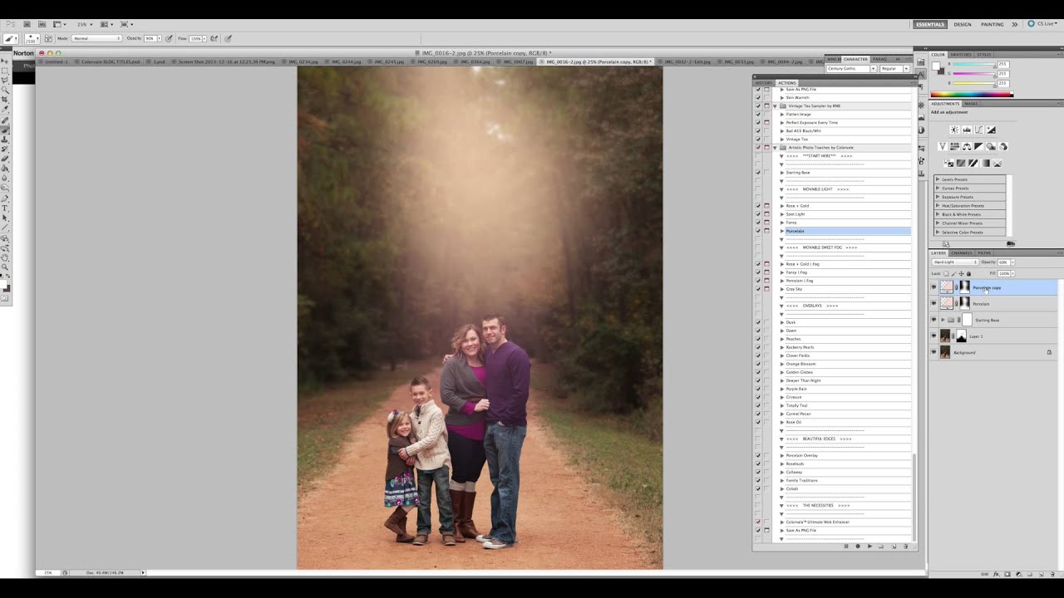Viewport: 1064px width, 598px height.
Task: Expand the Starting Base action
Action: [782, 173]
